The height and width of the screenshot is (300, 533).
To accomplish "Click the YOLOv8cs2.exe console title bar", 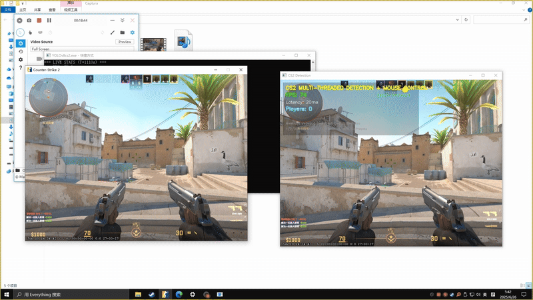I will coord(179,55).
